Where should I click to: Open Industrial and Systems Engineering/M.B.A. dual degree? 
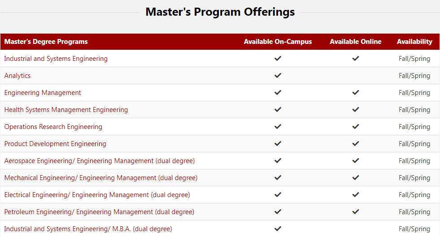coord(88,229)
